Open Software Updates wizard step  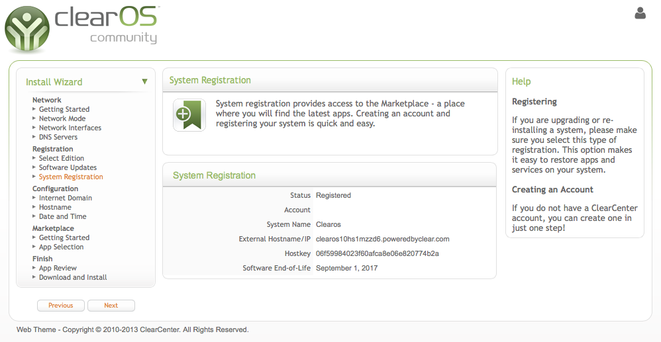click(x=68, y=167)
